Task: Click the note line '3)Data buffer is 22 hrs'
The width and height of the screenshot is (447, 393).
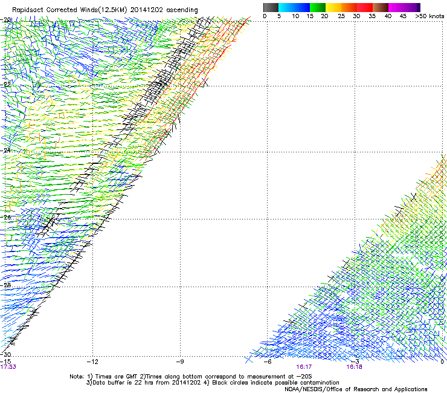Action: 213,383
